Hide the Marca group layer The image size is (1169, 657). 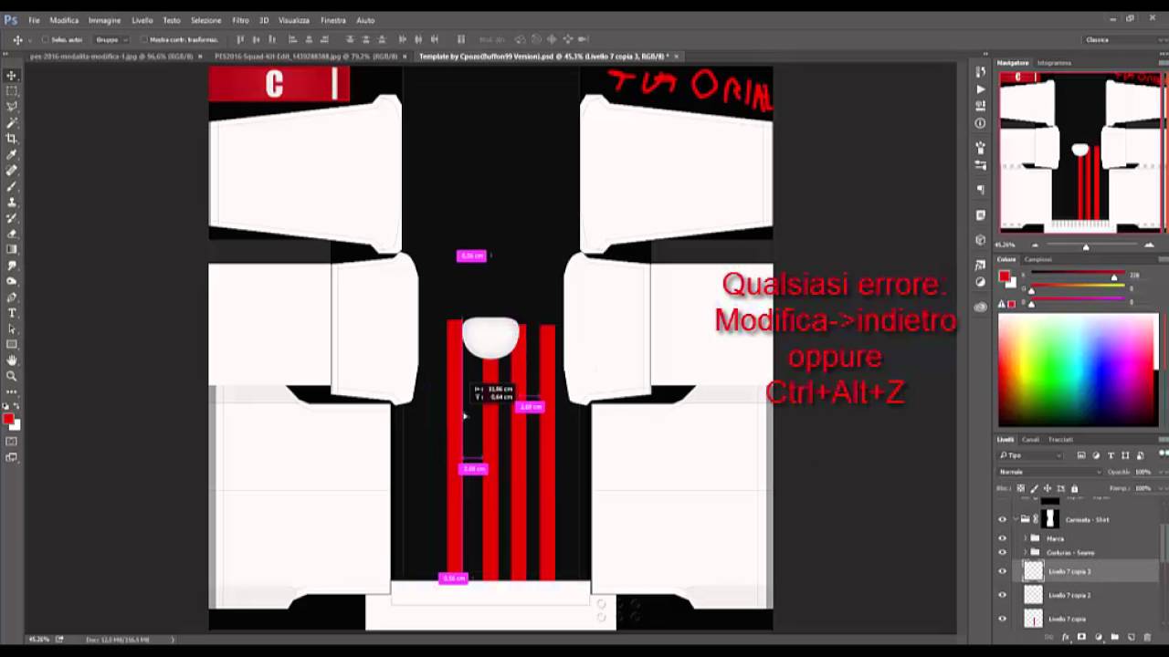(x=1002, y=538)
